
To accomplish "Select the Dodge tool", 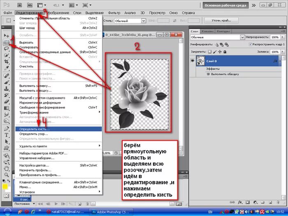I will tap(7, 121).
